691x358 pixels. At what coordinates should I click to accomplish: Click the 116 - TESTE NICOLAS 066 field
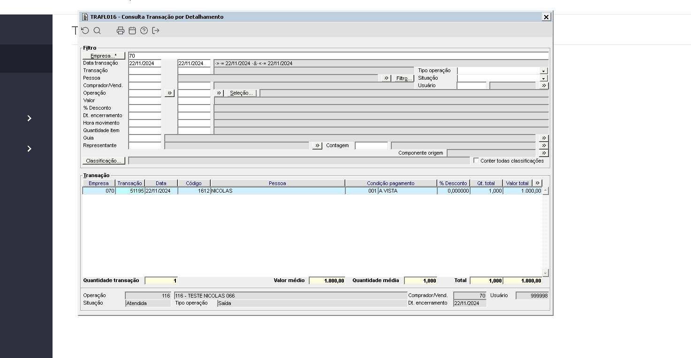click(x=291, y=296)
